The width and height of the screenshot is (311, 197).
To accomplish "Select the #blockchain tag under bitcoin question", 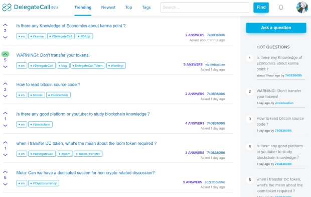I will pyautogui.click(x=58, y=95).
